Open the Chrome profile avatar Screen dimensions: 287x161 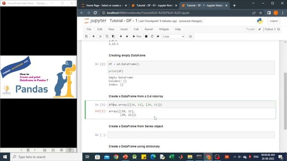click(276, 13)
